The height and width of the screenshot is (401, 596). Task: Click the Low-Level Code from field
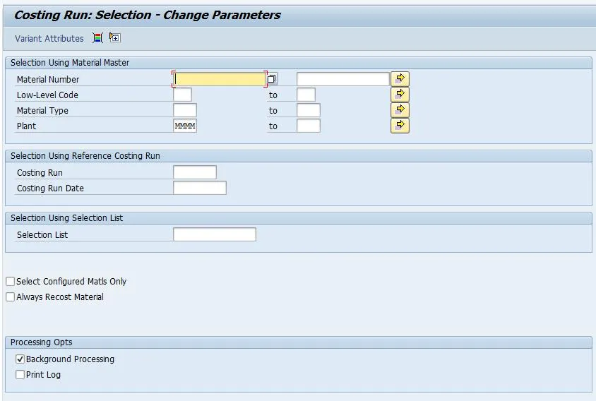[182, 95]
